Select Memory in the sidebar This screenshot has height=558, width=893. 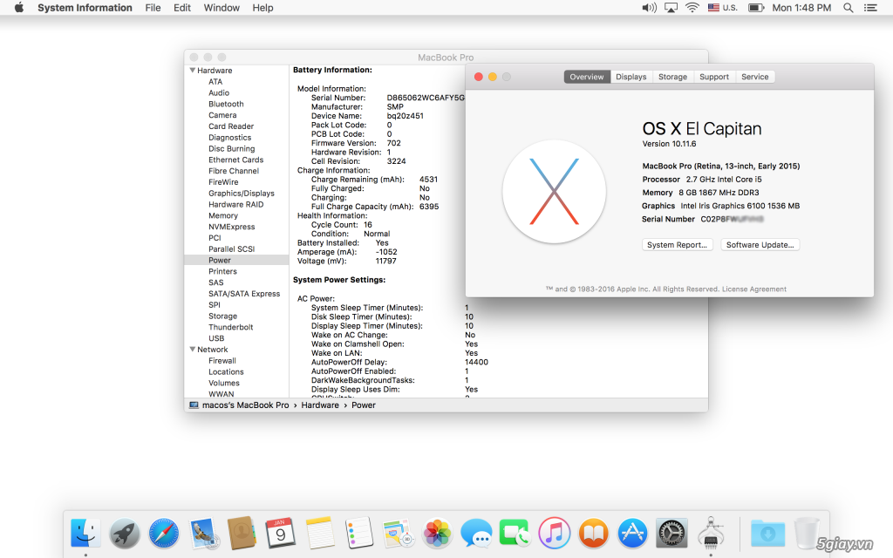(x=223, y=215)
